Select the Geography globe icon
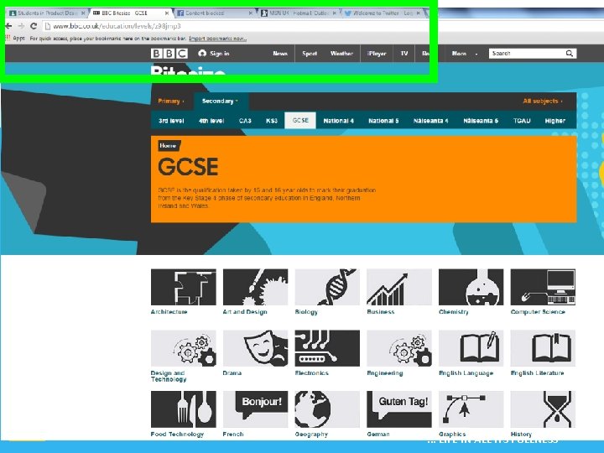 (x=327, y=409)
